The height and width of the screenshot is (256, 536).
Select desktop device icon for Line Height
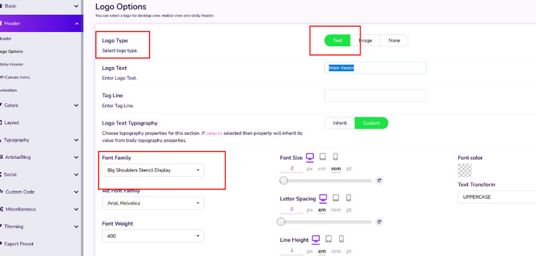[316, 239]
